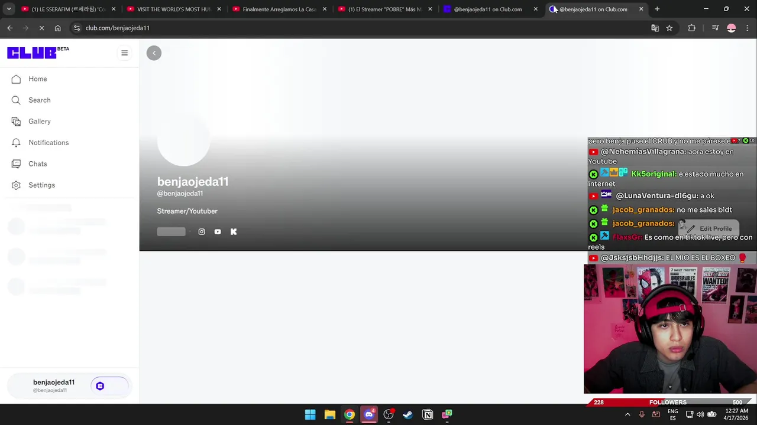Open Chrome profile avatar
This screenshot has height=425, width=757.
[x=732, y=28]
